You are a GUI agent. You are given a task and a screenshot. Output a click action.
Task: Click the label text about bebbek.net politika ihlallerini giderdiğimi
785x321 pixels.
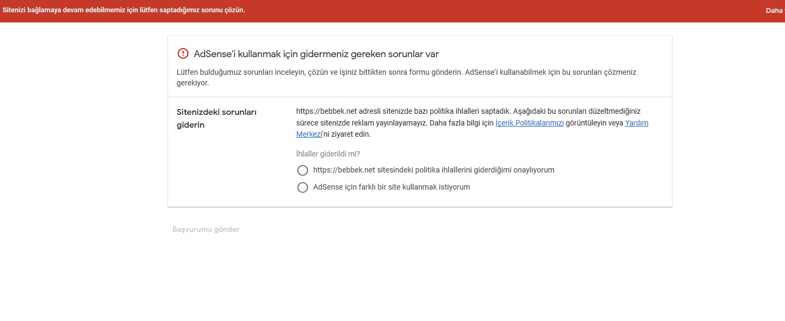(x=434, y=170)
